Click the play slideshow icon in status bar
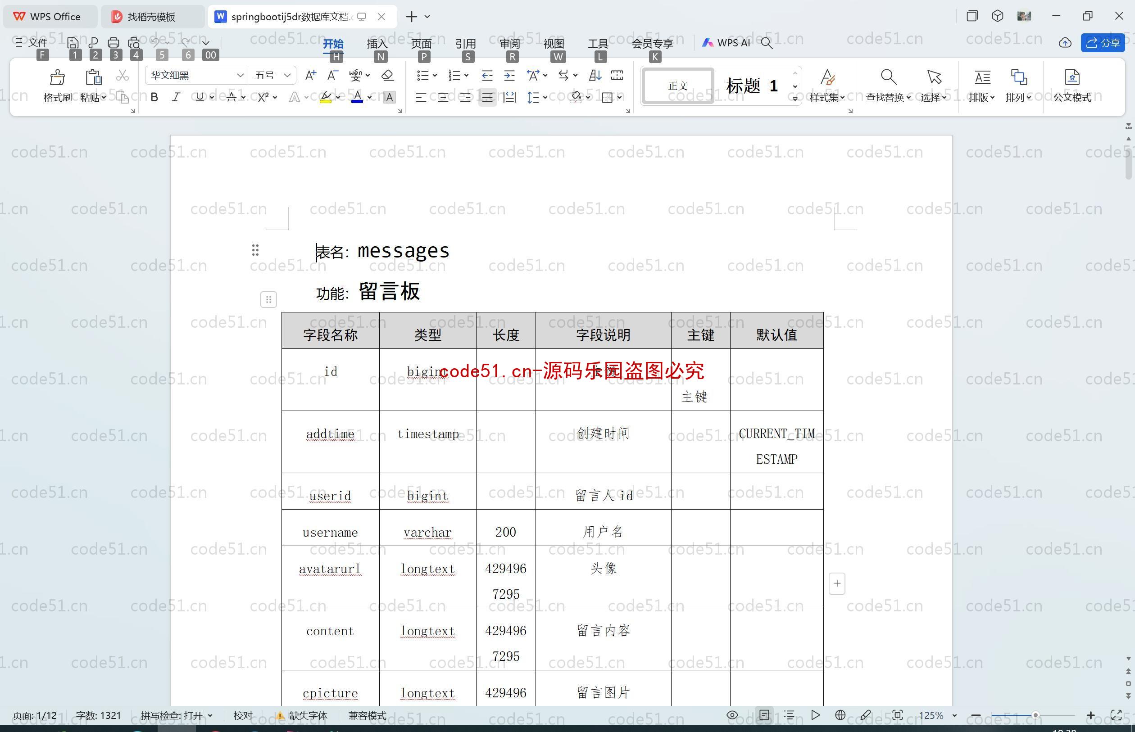This screenshot has width=1135, height=732. (x=815, y=715)
